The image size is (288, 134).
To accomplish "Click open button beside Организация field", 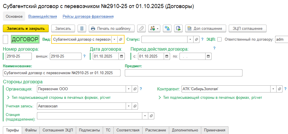I will [135, 89].
